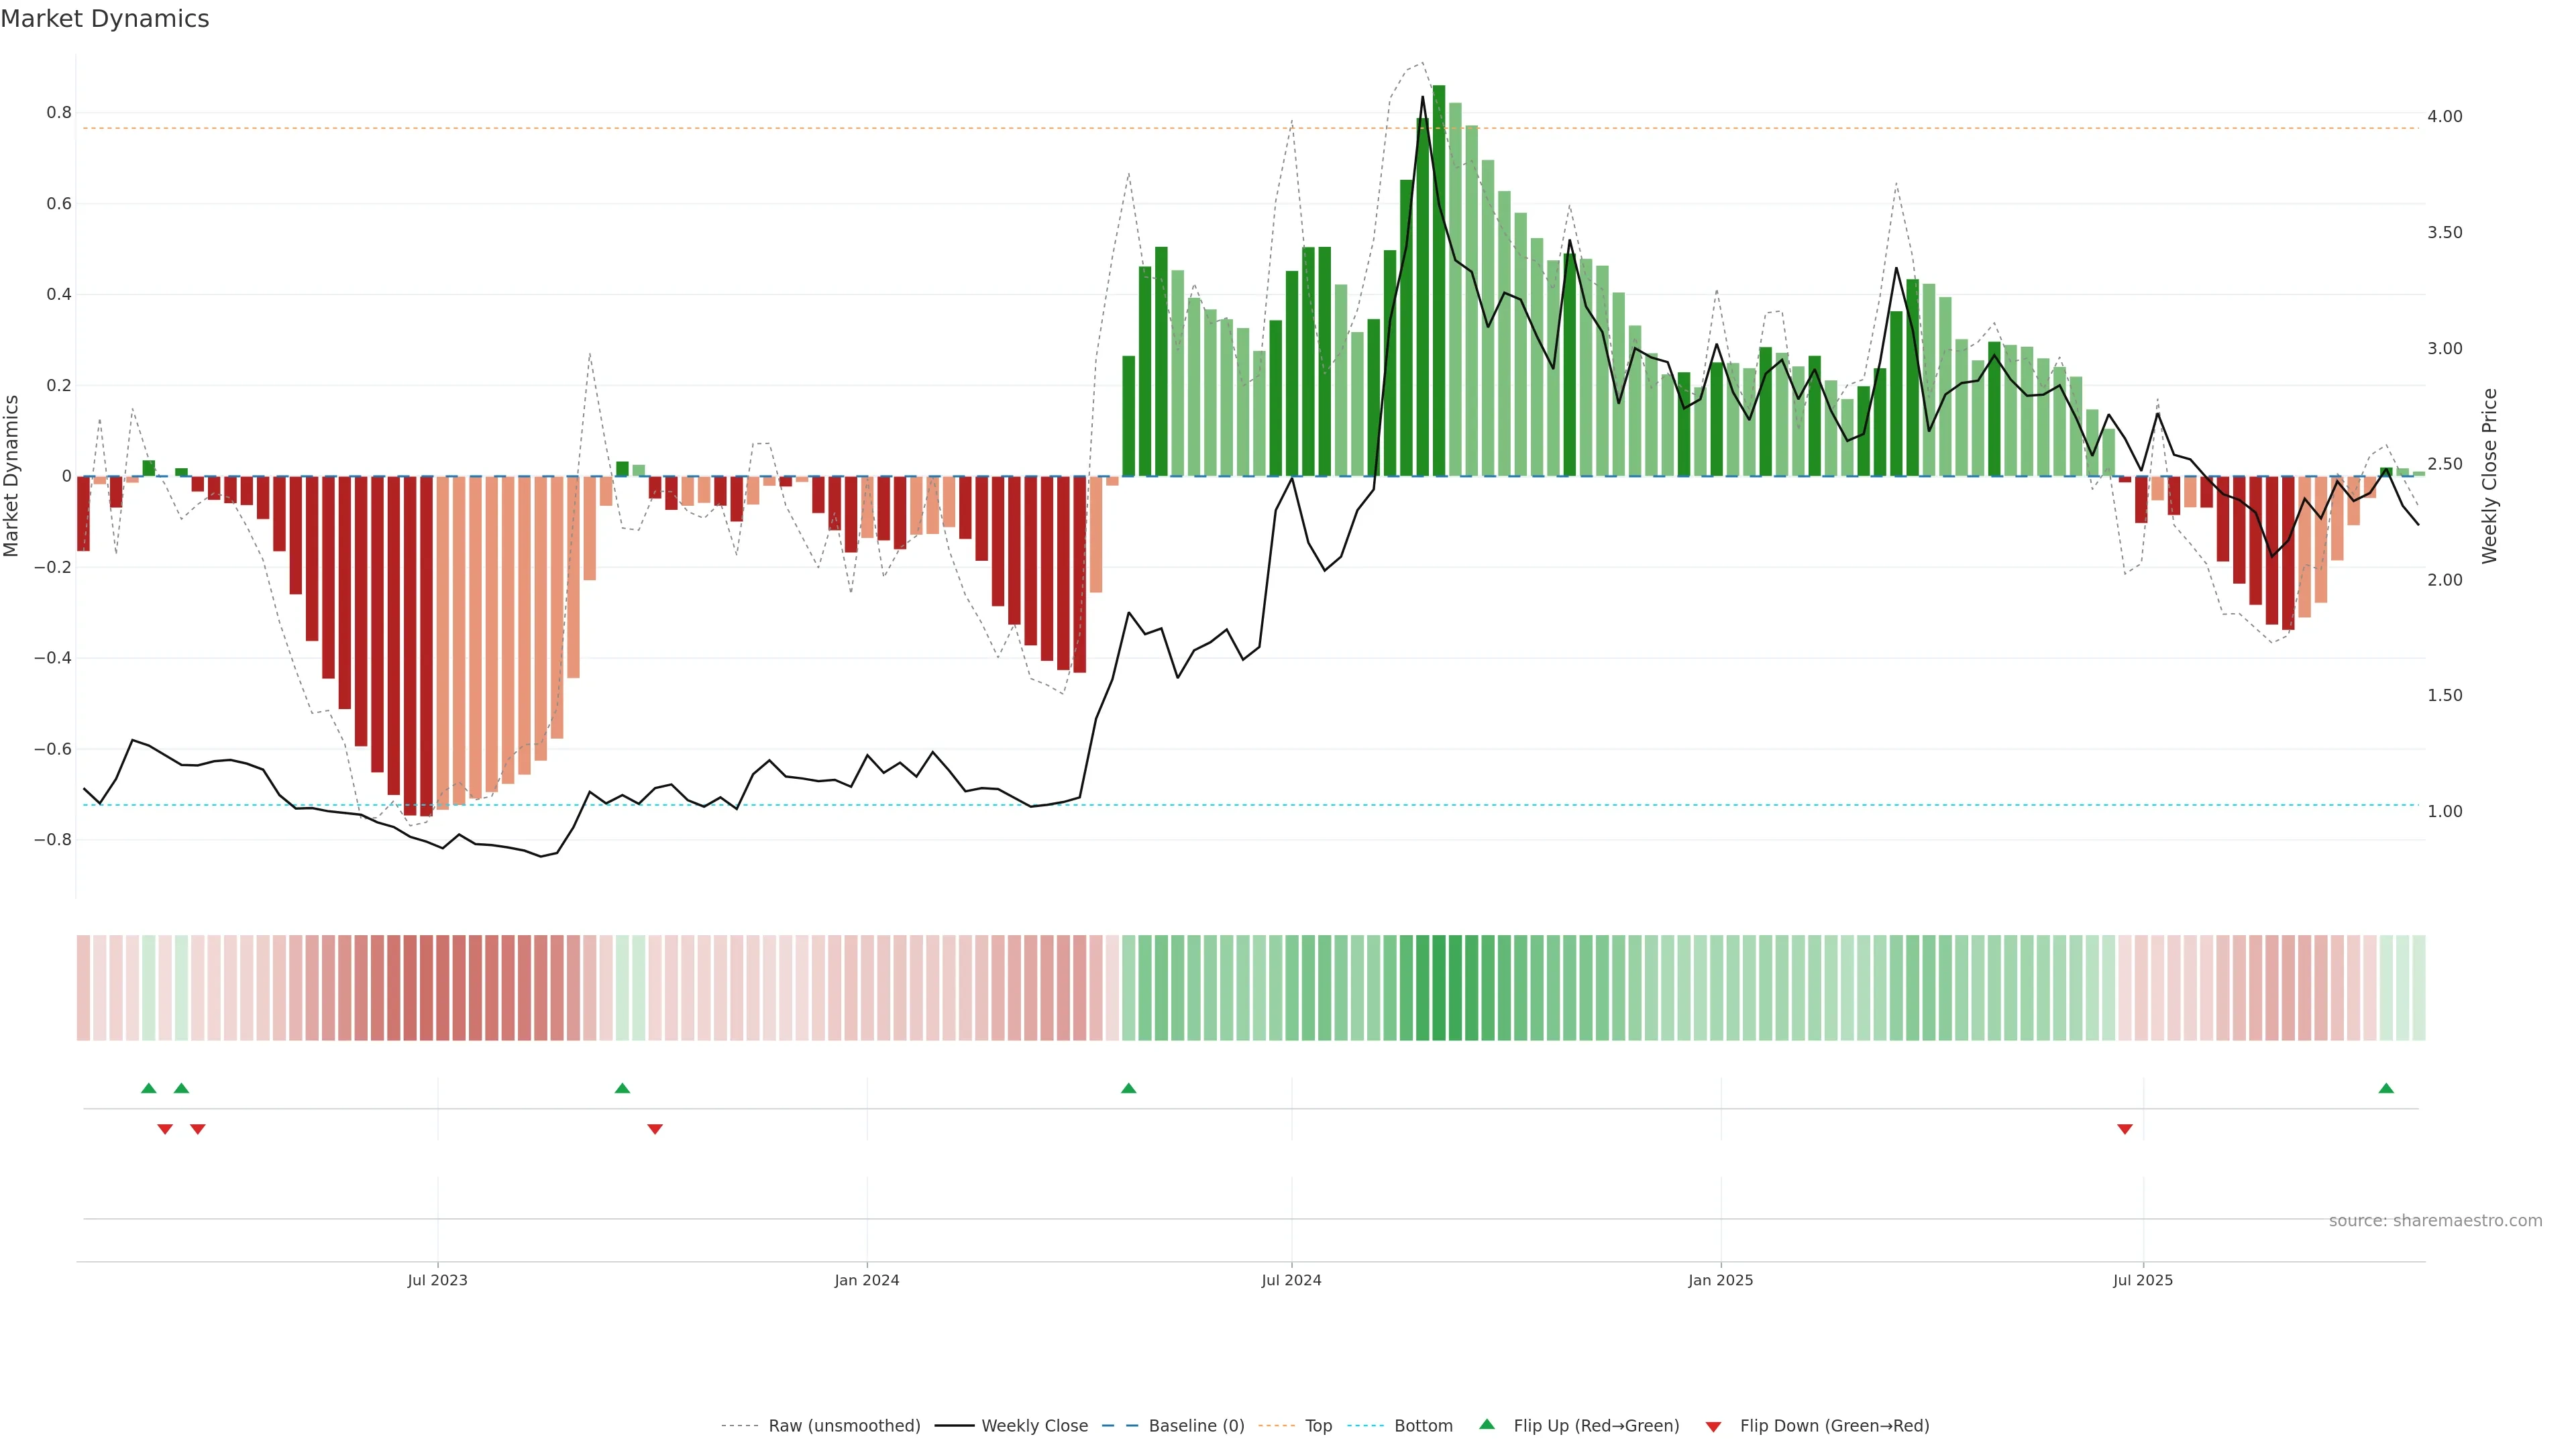Select the lone green flip-up marker before Jul 2024
Screen dimensions: 2576x1449
pos(1129,1088)
